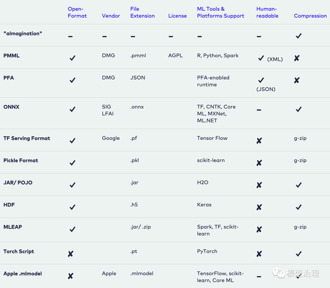Image resolution: width=330 pixels, height=288 pixels.
Task: Click the License column header
Action: 178,16
